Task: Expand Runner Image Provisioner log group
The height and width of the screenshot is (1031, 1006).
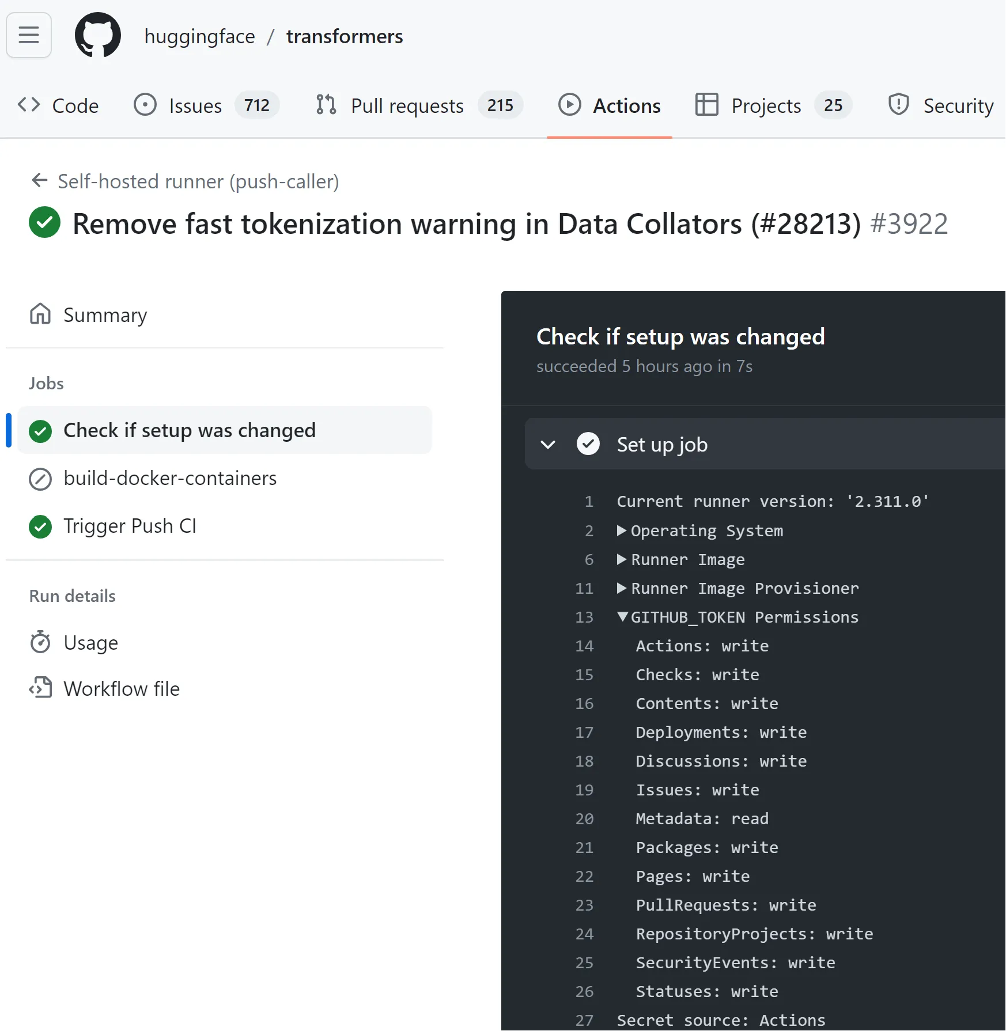Action: tap(622, 588)
